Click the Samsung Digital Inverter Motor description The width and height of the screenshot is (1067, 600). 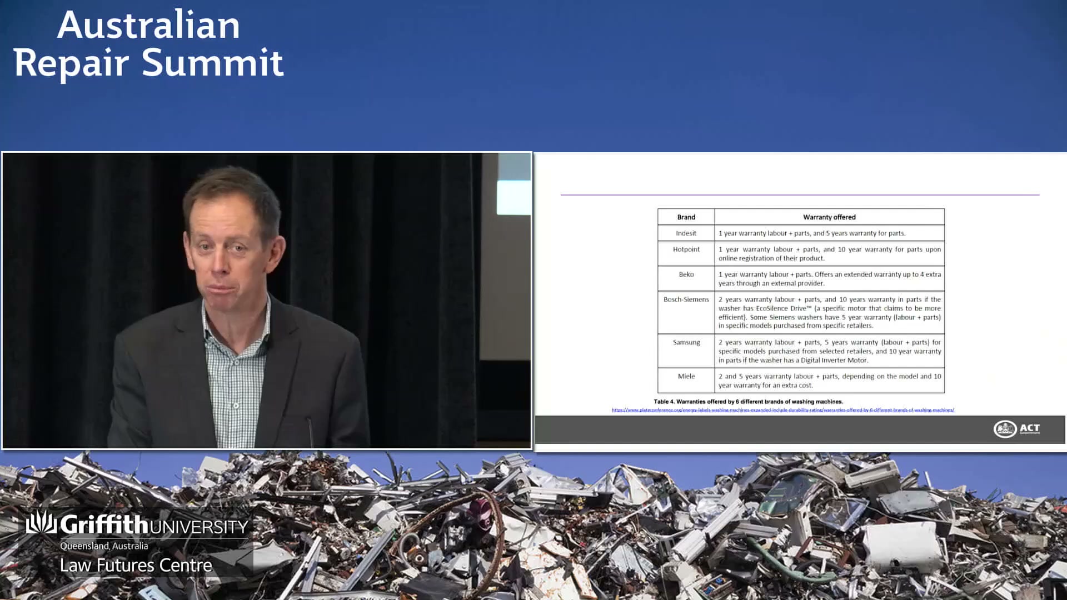[x=829, y=351]
